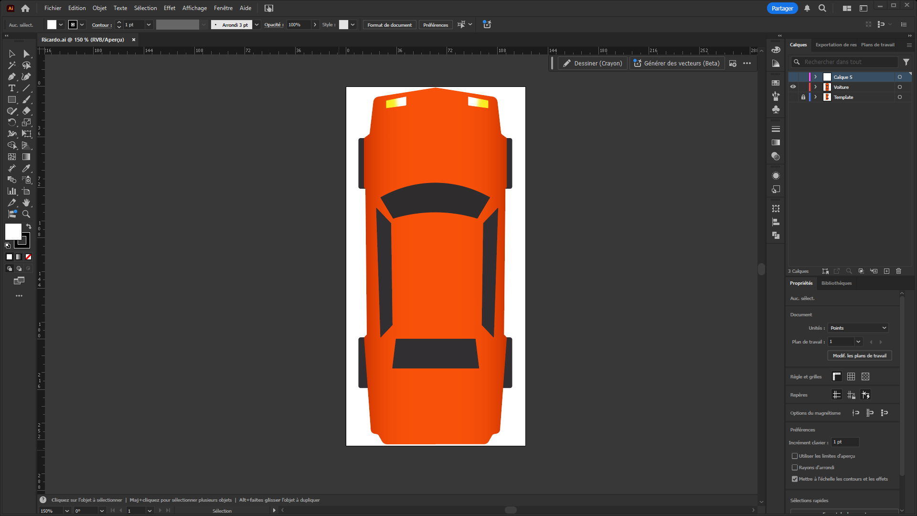
Task: Click the Format de document button
Action: pyautogui.click(x=389, y=25)
